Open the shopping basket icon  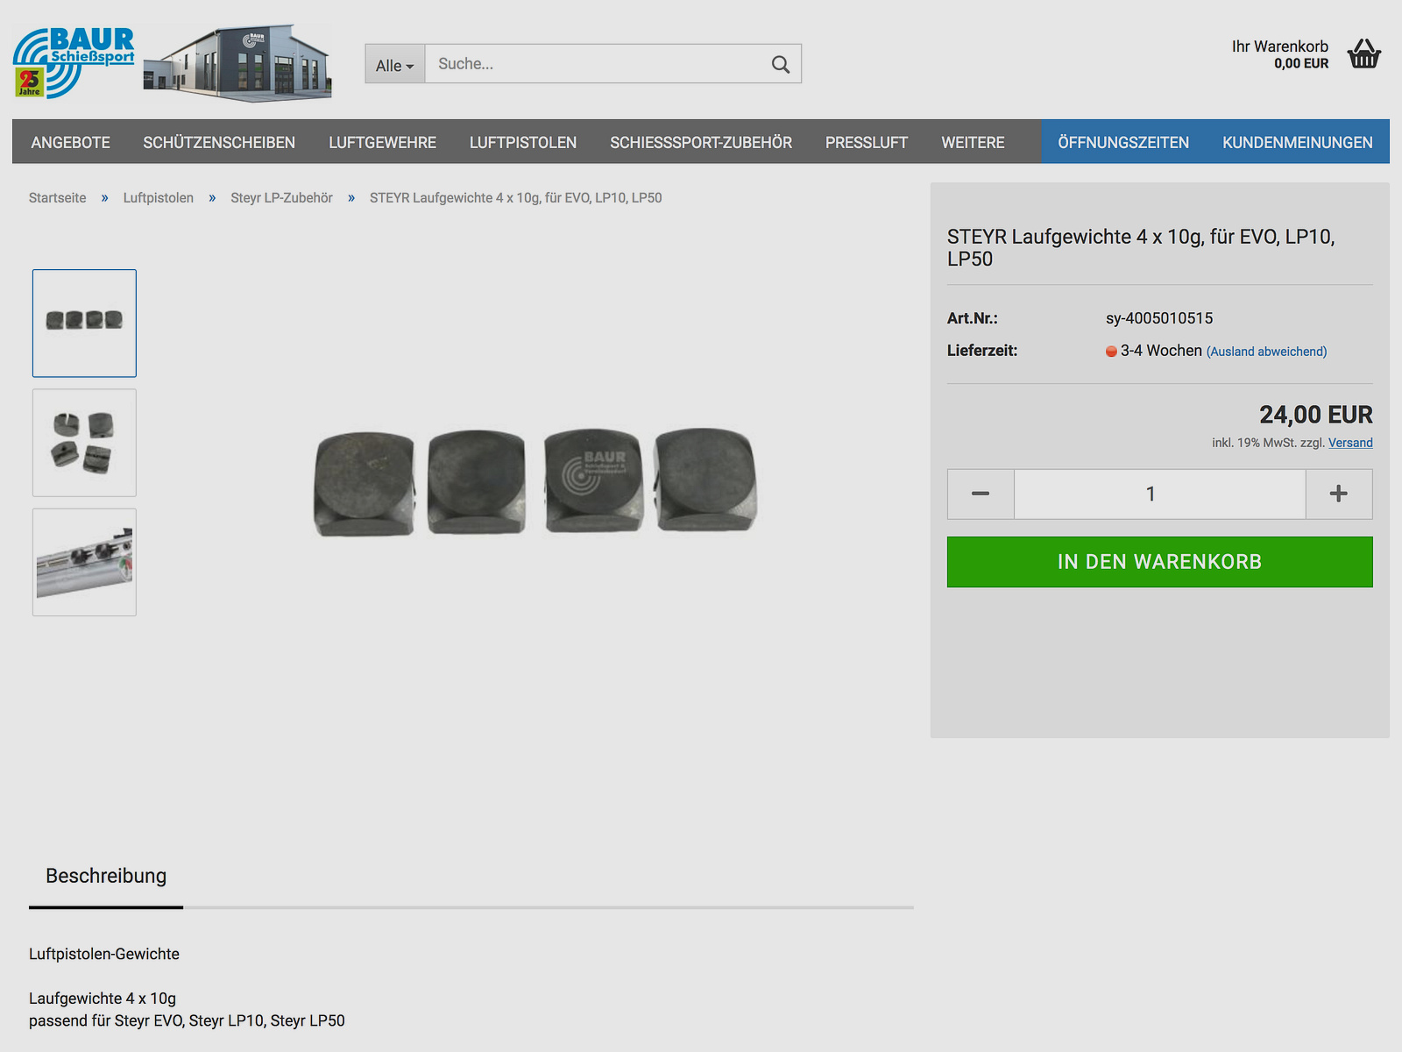(x=1364, y=53)
